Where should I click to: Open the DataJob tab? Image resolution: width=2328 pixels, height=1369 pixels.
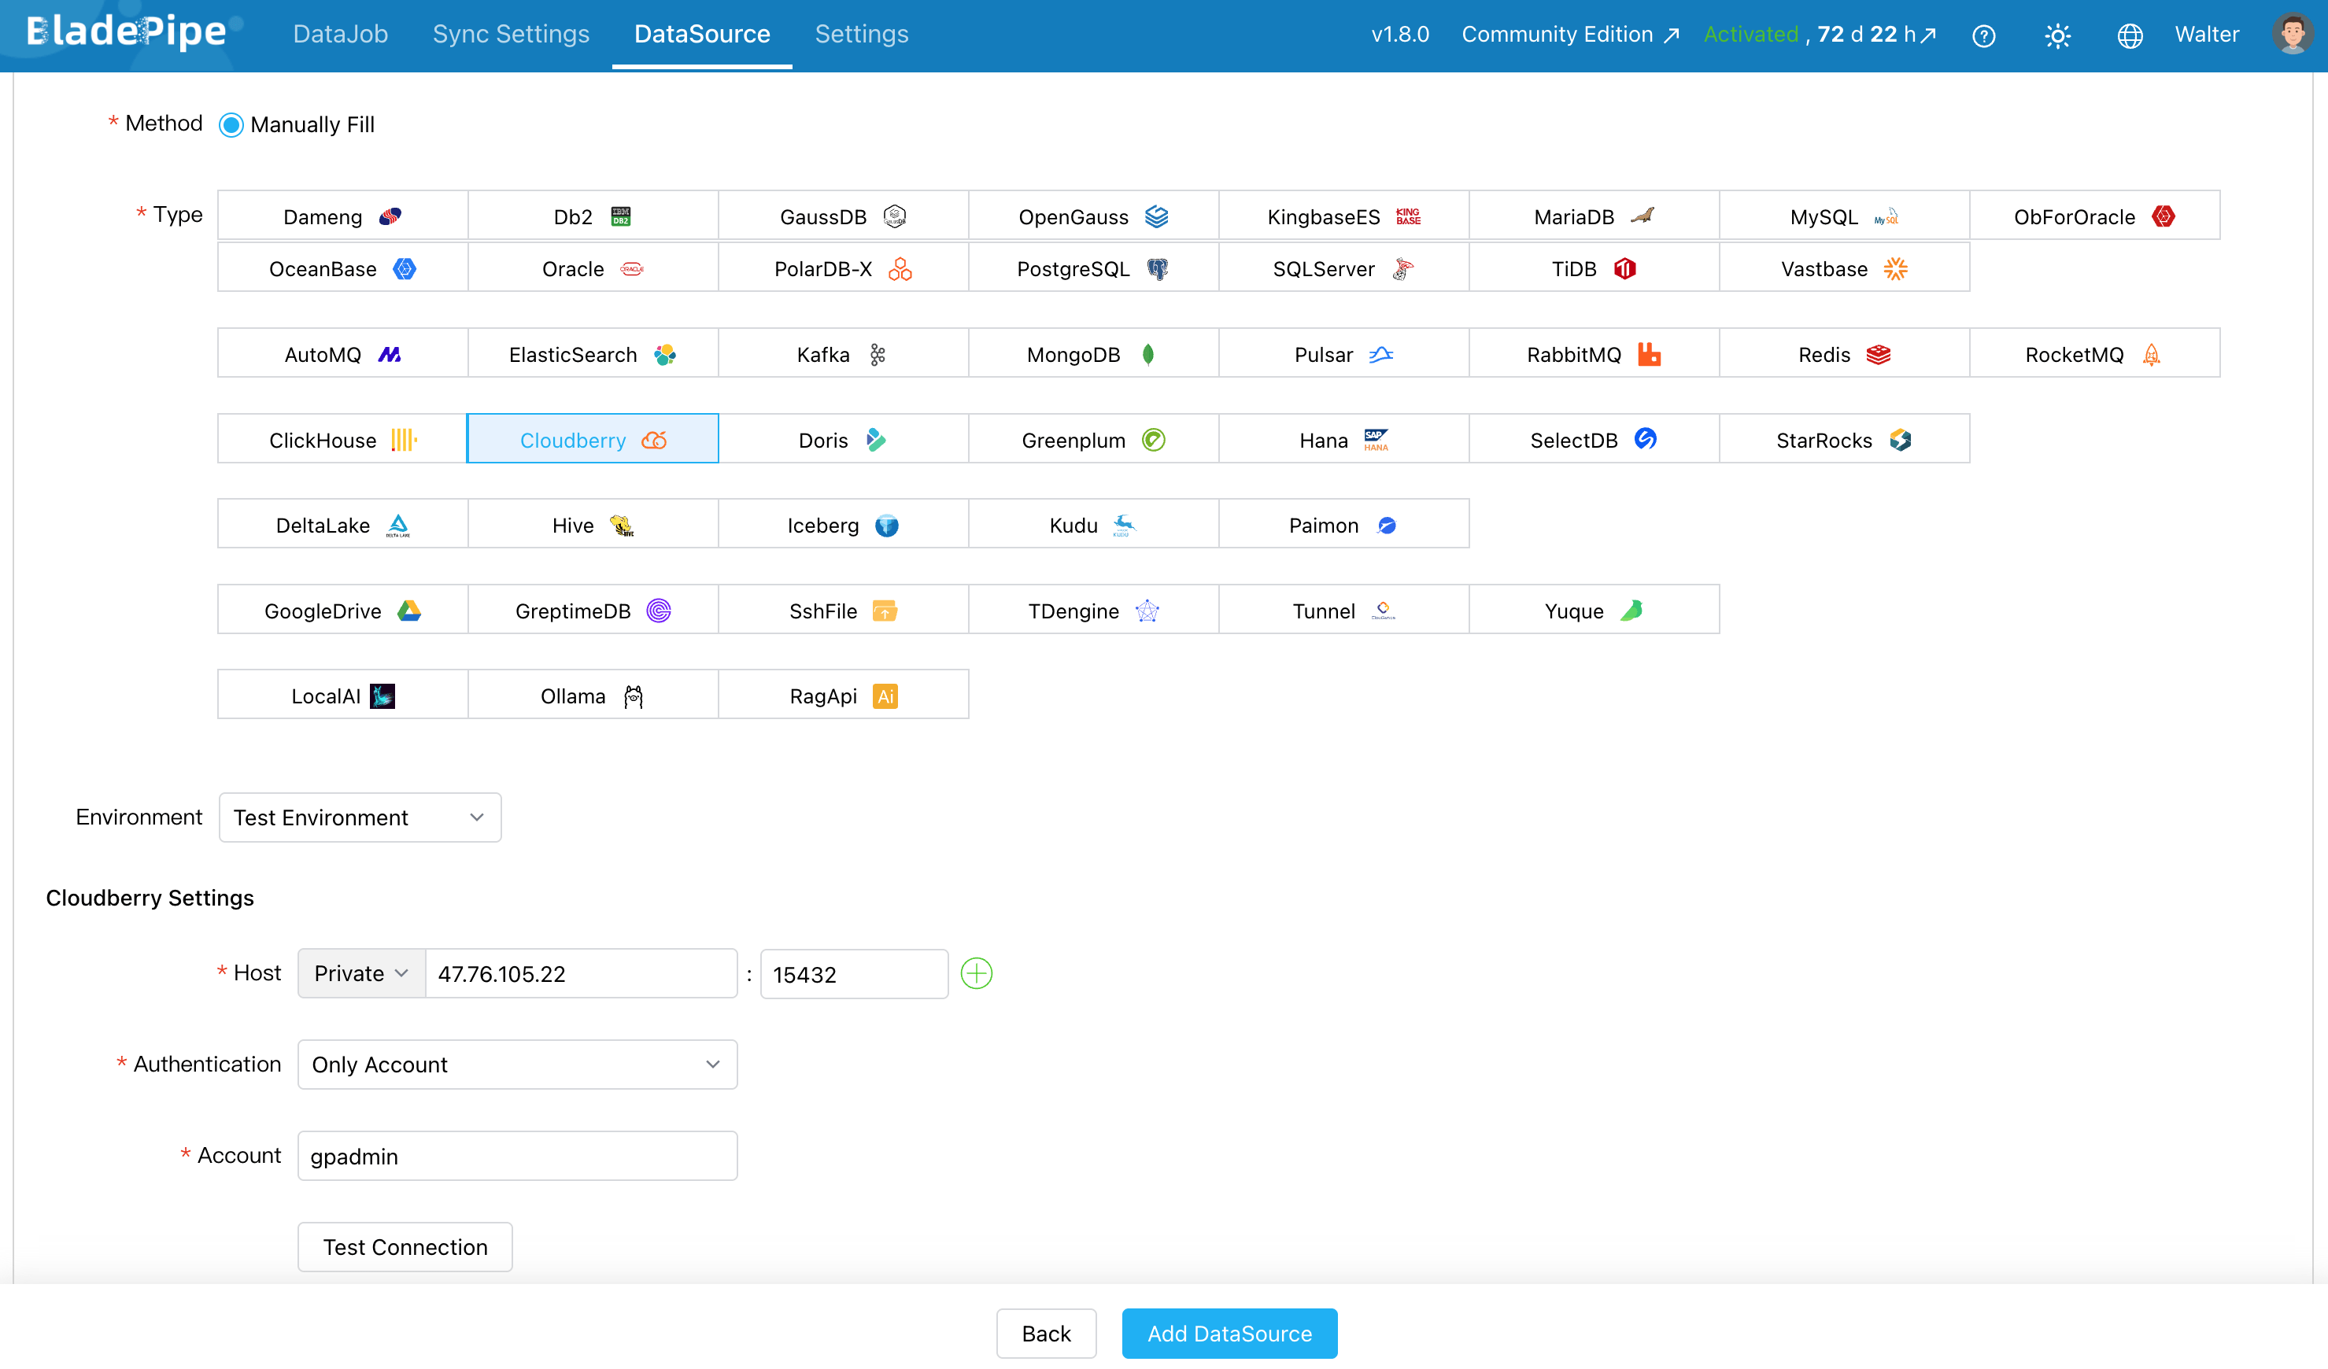340,34
